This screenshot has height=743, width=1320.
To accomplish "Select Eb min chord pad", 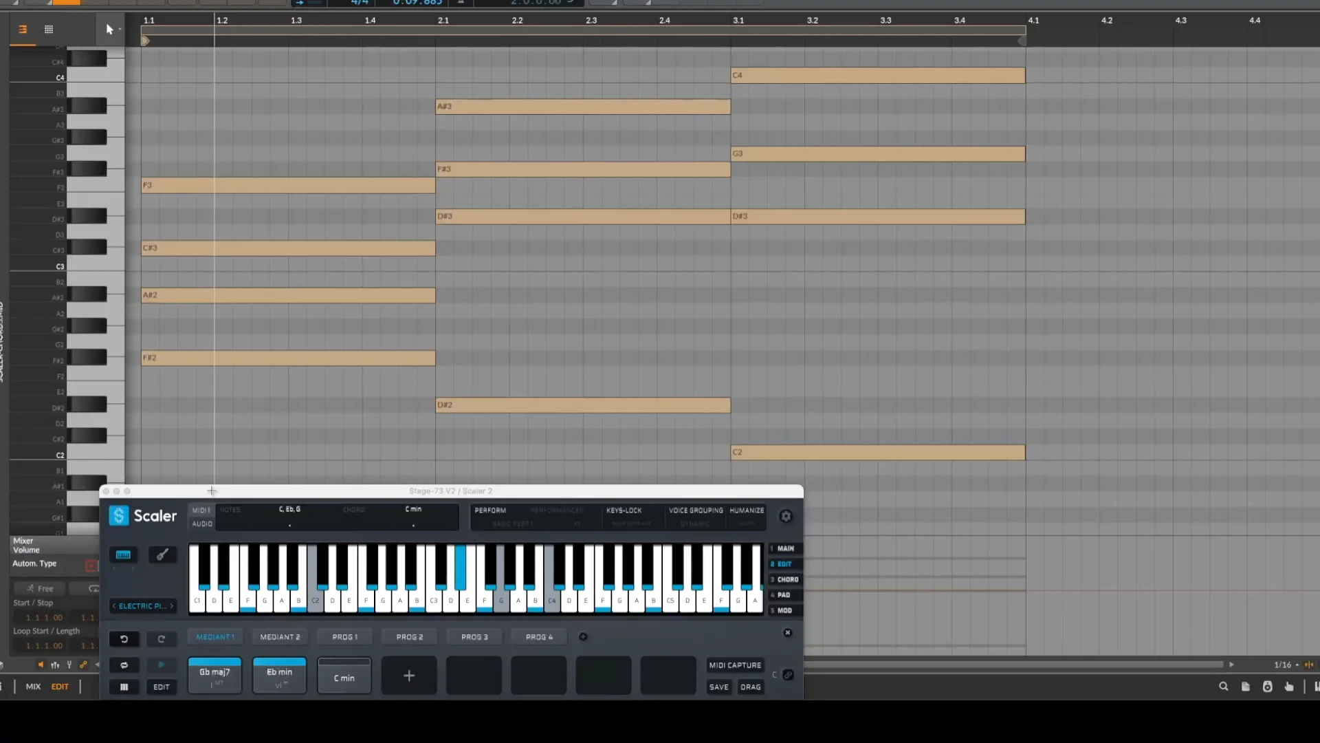I will [x=280, y=676].
